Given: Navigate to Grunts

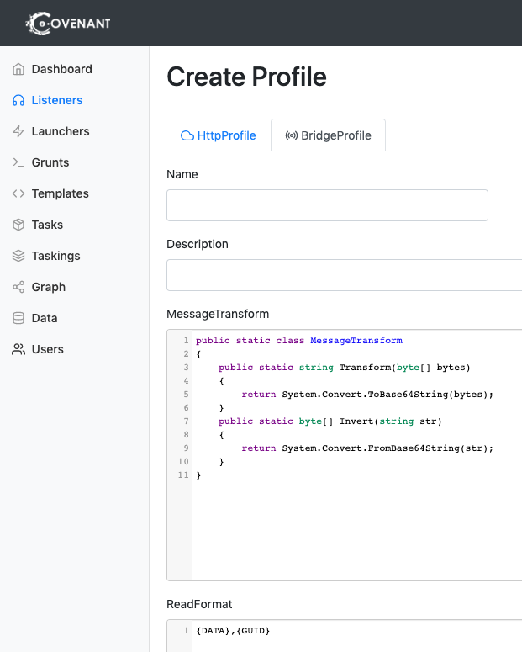Looking at the screenshot, I should (x=50, y=162).
